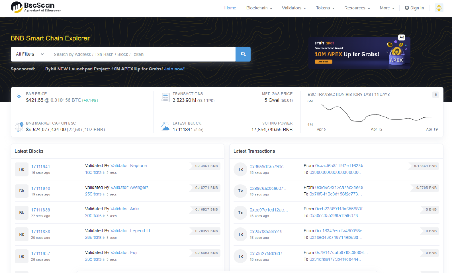This screenshot has height=273, width=452.
Task: View 200 txns of block 17111839
Action: click(93, 215)
